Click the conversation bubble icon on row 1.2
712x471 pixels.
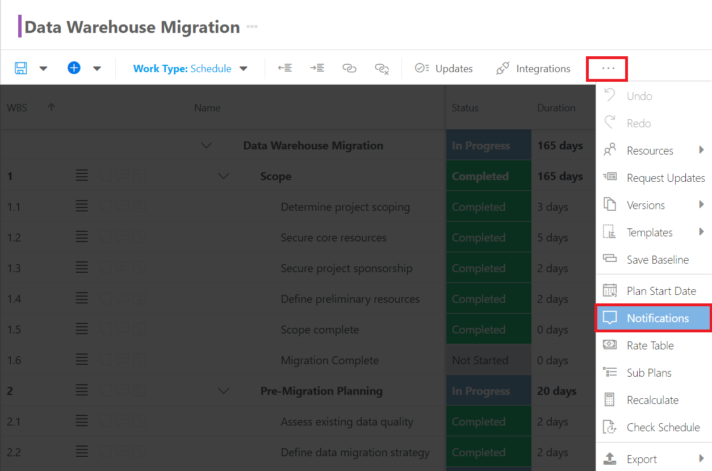click(x=123, y=237)
